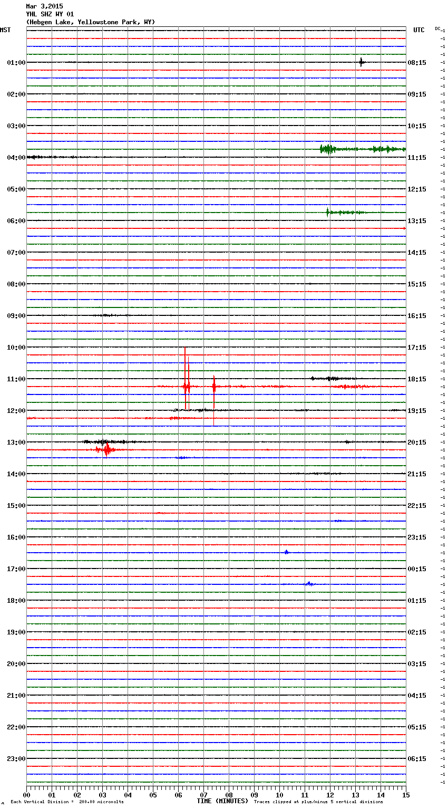Click the Hebgen Lake, Yellowstone Park location title
The width and height of the screenshot is (448, 809).
pos(91,22)
